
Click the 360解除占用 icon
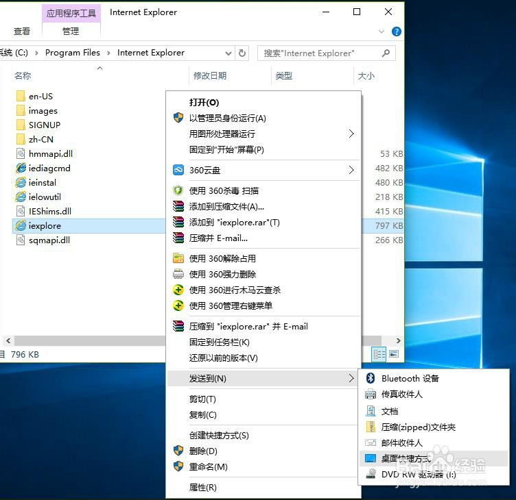coord(178,258)
